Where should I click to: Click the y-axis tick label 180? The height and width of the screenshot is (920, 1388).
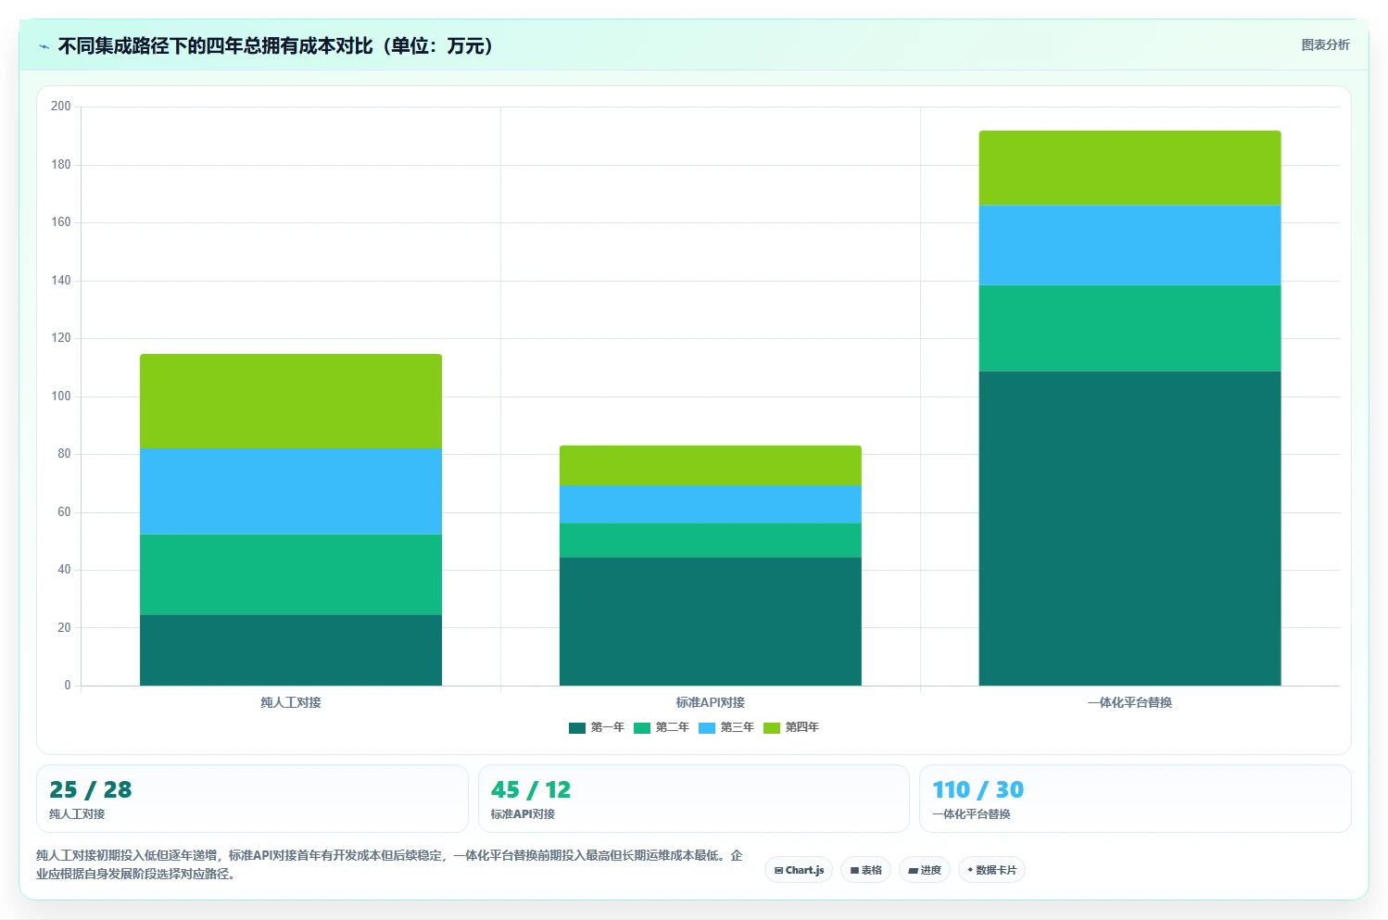[x=61, y=165]
